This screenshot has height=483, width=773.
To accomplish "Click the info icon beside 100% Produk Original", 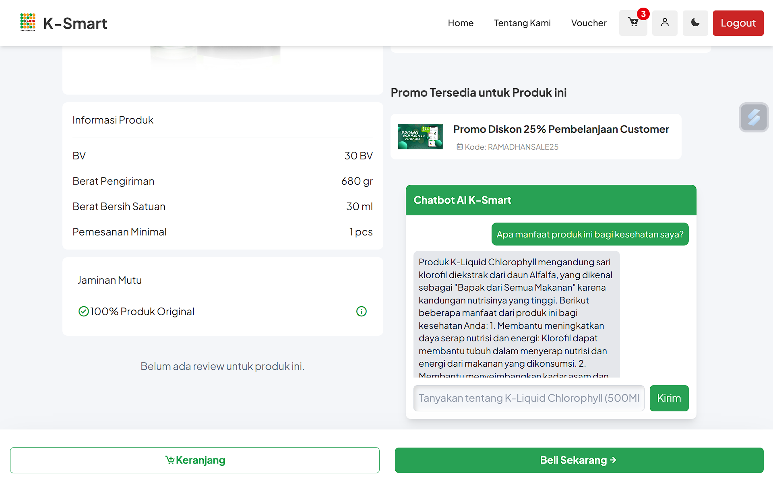I will (362, 312).
